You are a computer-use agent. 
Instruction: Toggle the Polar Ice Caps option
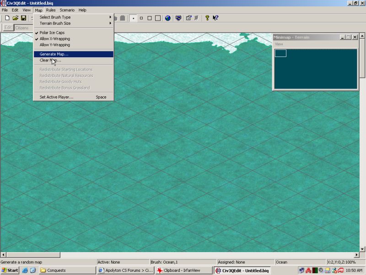tap(52, 33)
